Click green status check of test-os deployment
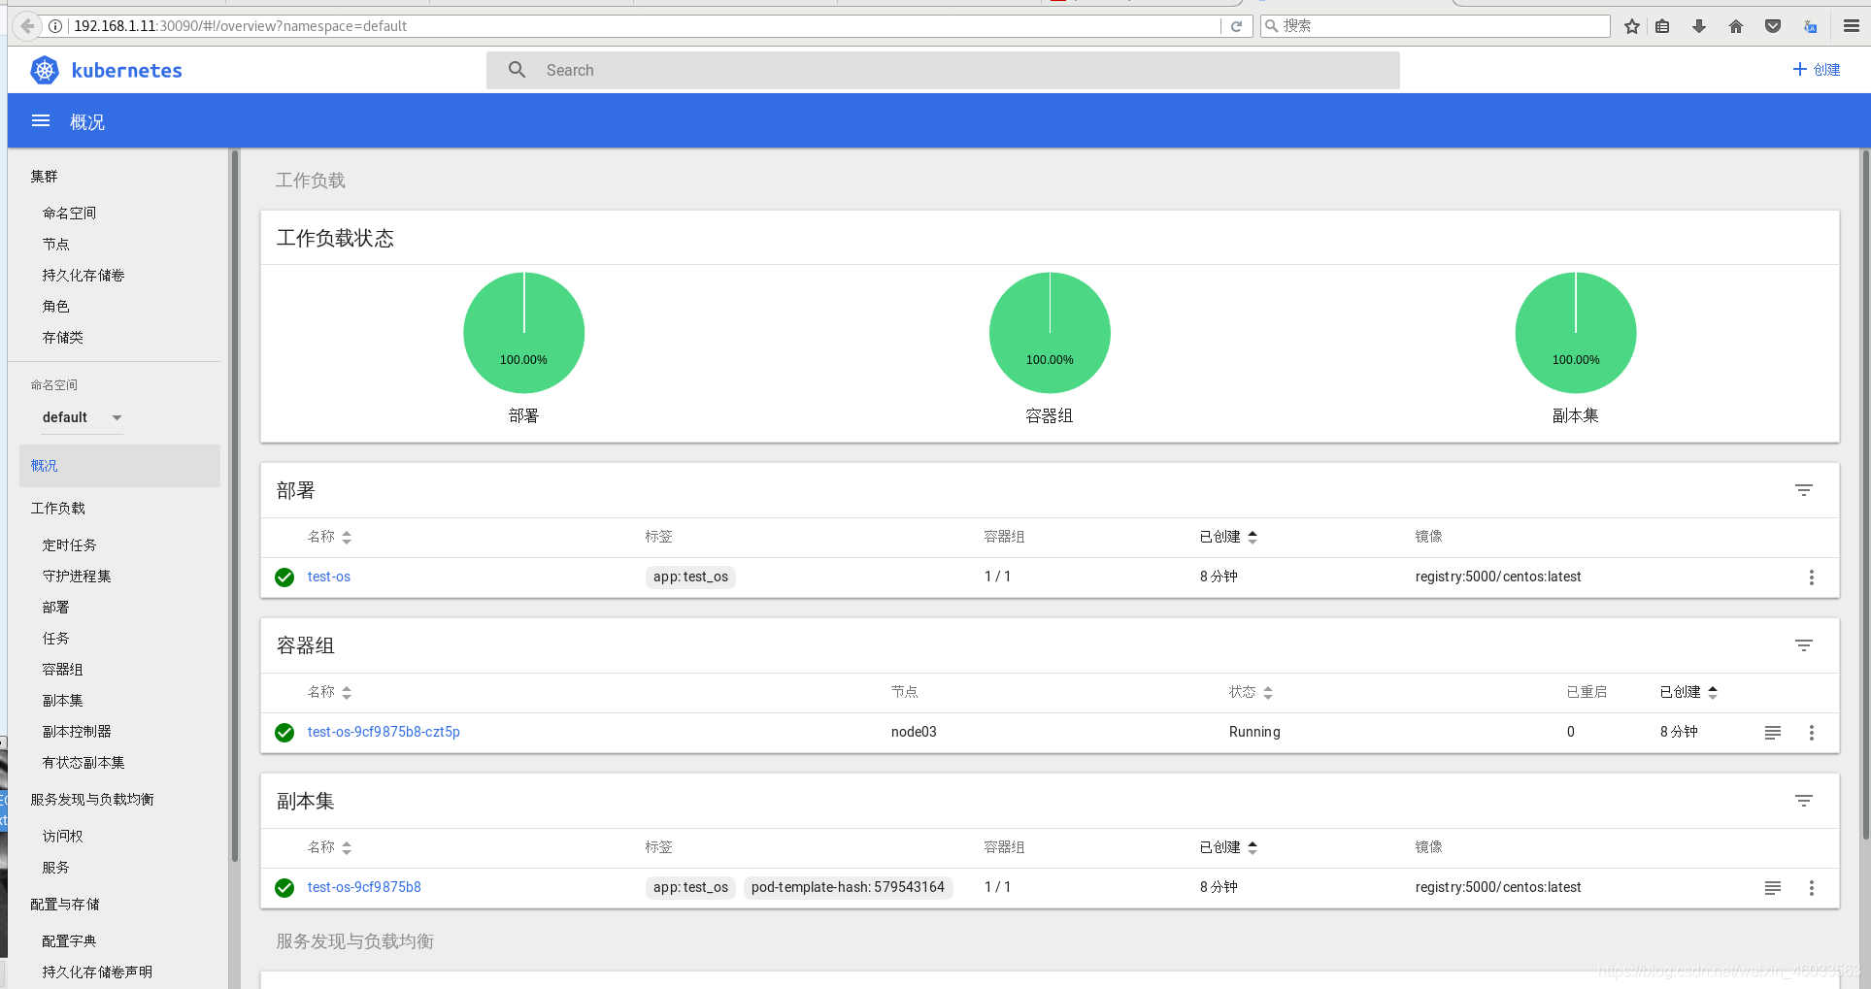 (x=284, y=577)
